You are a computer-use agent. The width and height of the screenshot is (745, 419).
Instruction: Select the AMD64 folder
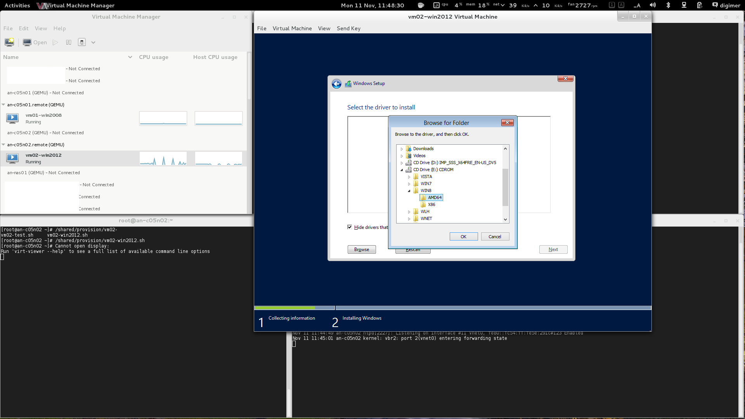tap(431, 197)
